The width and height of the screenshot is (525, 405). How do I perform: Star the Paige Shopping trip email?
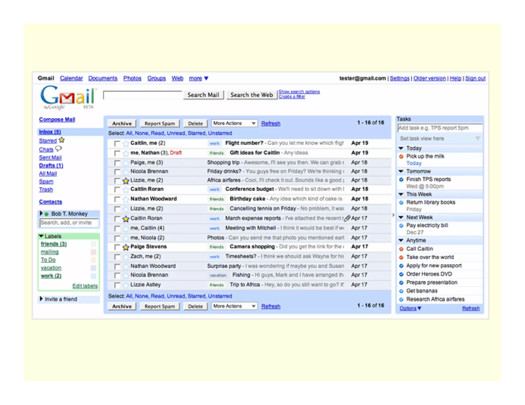126,163
